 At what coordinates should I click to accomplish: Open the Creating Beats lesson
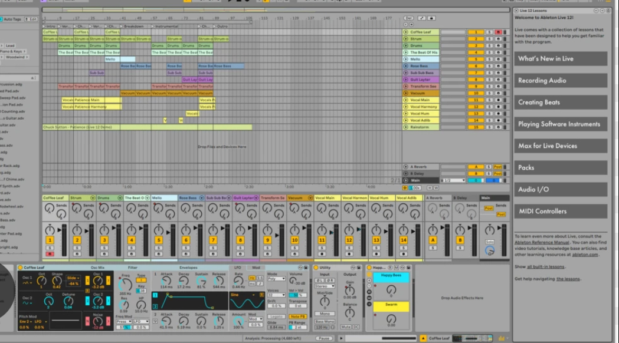[561, 102]
